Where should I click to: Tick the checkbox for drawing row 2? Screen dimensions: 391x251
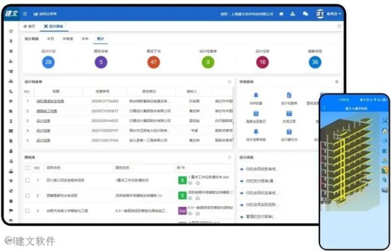point(27,196)
